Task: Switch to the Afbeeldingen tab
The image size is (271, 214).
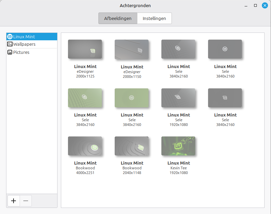Action: tap(118, 18)
